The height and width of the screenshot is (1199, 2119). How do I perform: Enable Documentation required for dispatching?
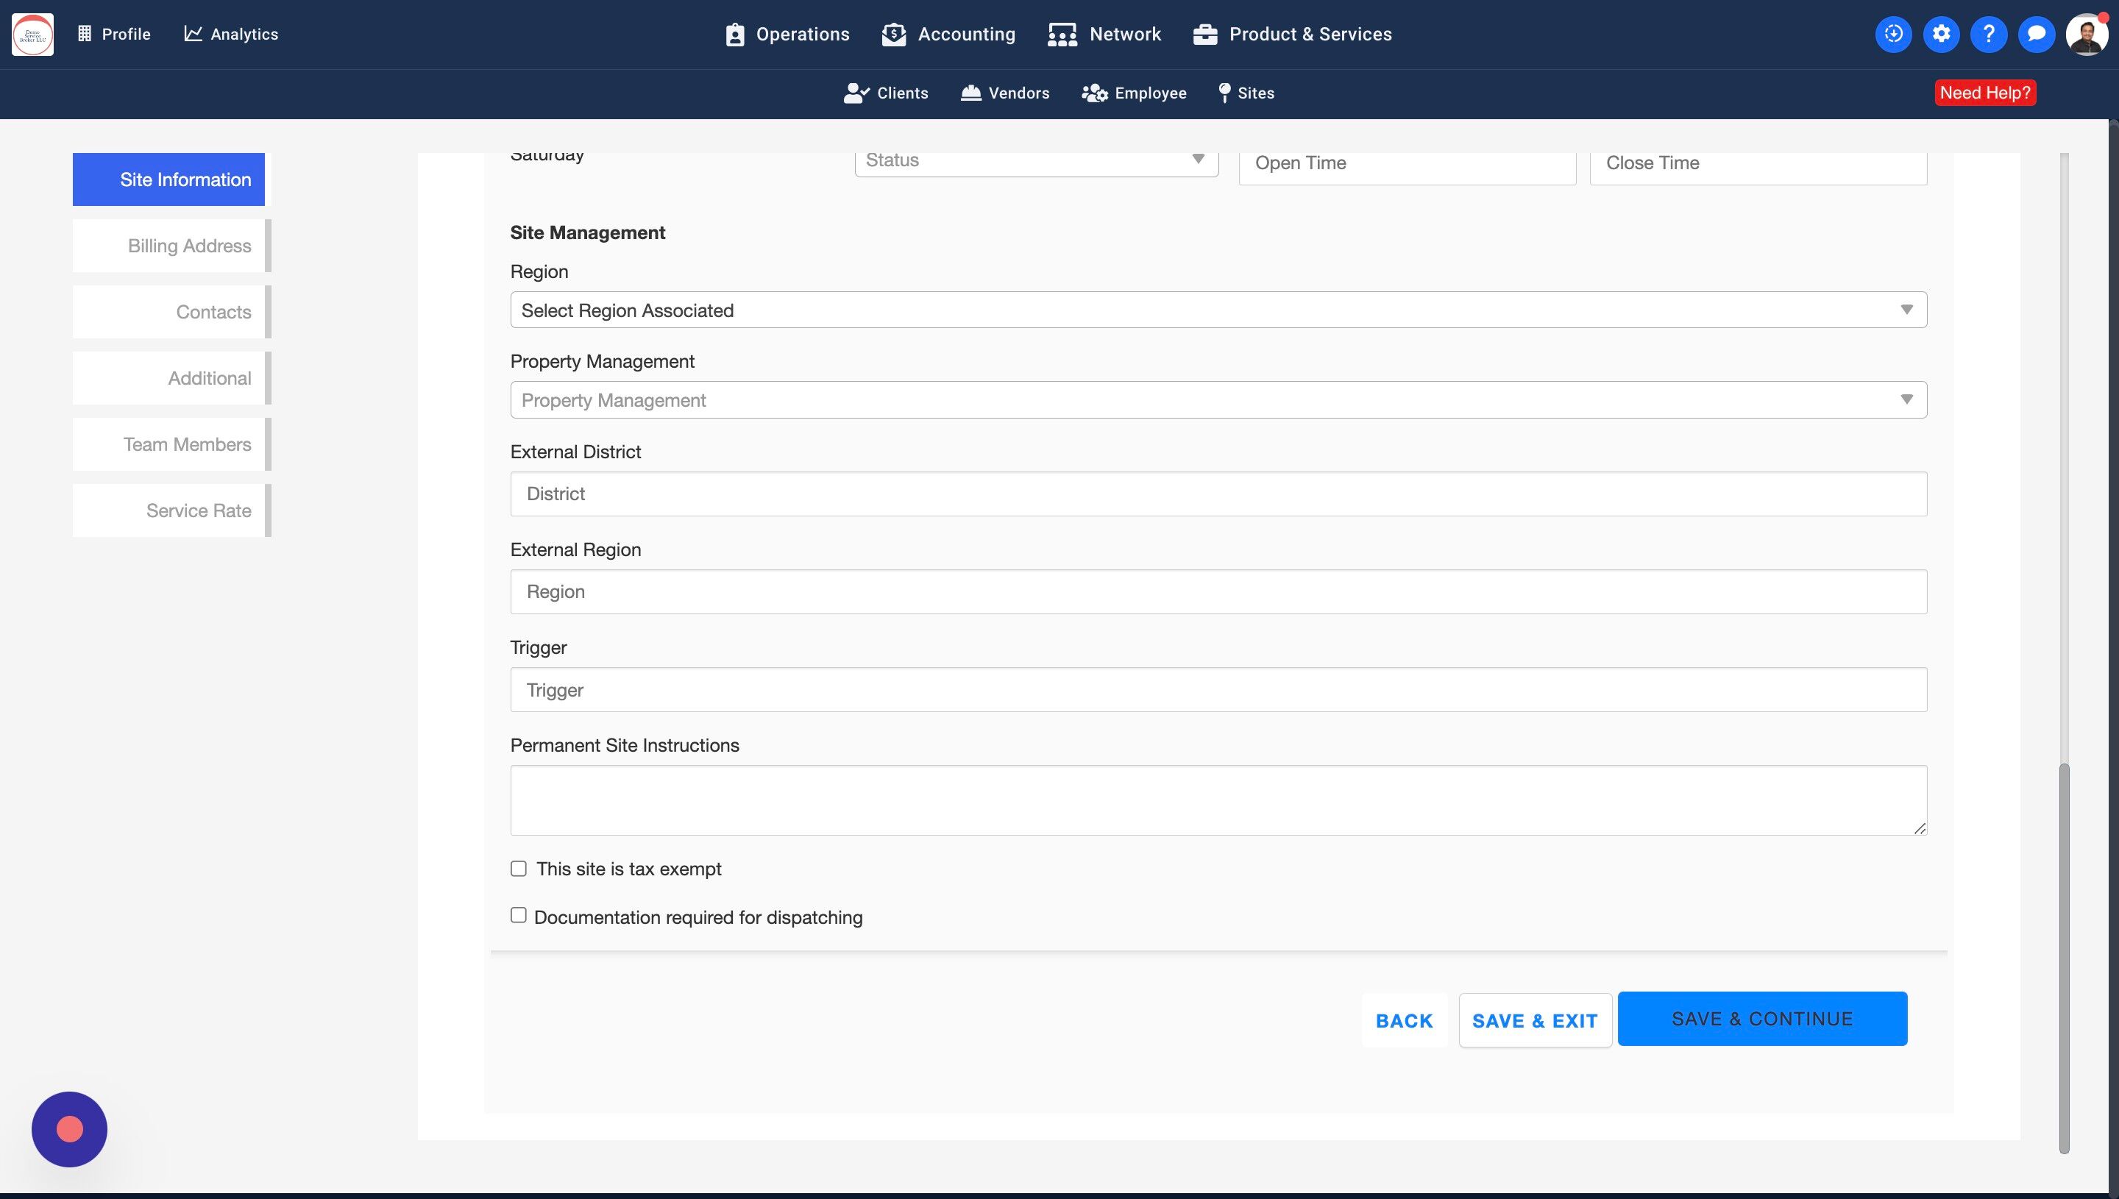pyautogui.click(x=518, y=916)
